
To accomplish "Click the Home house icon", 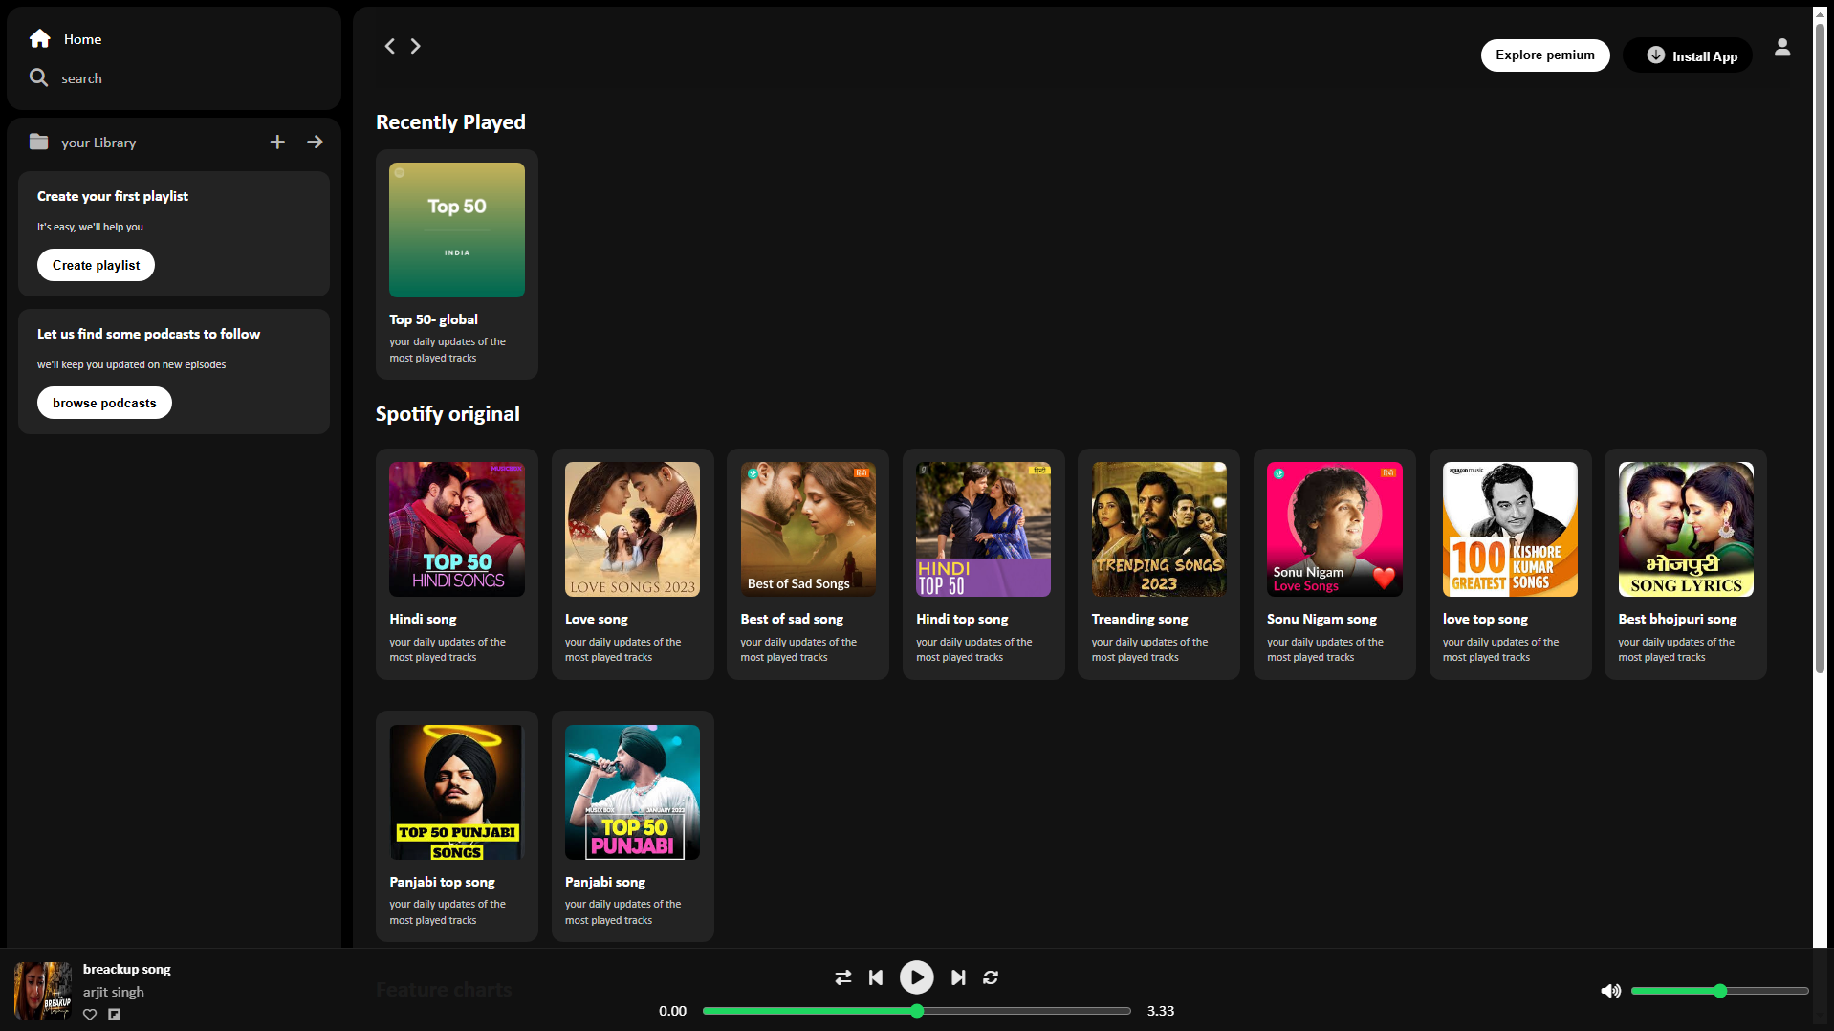I will click(39, 38).
